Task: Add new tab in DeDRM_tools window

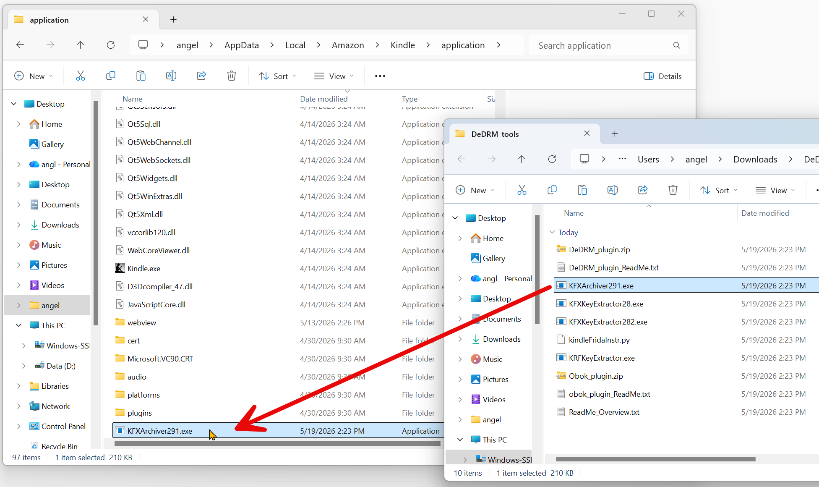Action: point(615,134)
